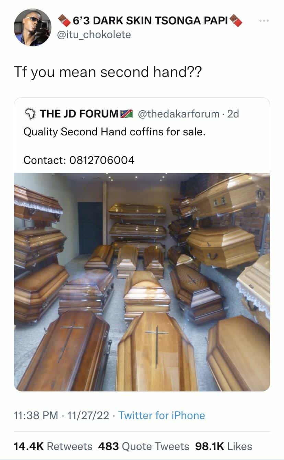
Task: Tap the contact number 0812706004
Action: (x=102, y=160)
